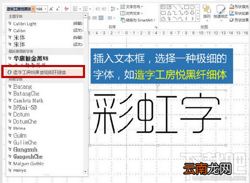
Task: Select the arrow line shape
Action: (x=180, y=7)
